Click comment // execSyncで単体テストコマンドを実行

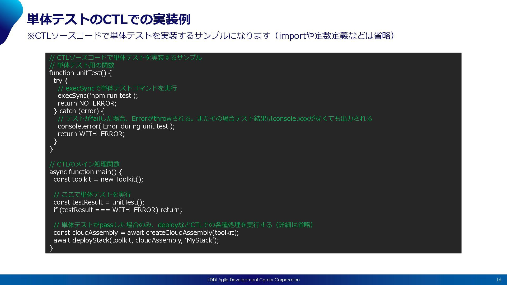coord(117,88)
